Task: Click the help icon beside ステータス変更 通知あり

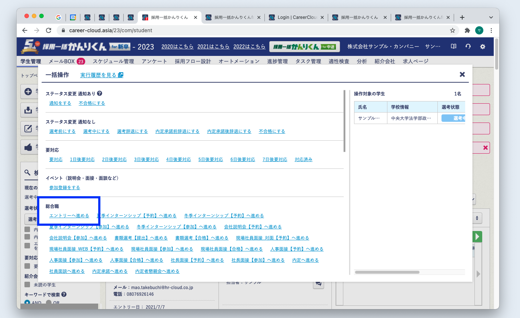Action: tap(100, 94)
